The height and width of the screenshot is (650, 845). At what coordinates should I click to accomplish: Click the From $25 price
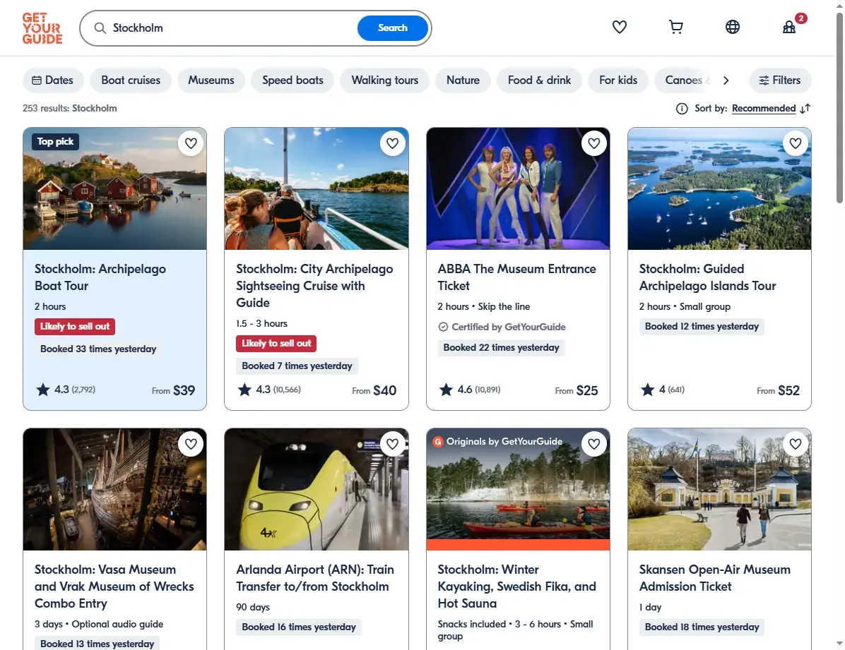pyautogui.click(x=577, y=390)
